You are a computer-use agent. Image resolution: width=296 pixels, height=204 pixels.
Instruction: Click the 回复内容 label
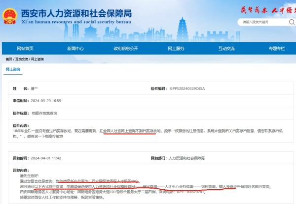click(21, 171)
